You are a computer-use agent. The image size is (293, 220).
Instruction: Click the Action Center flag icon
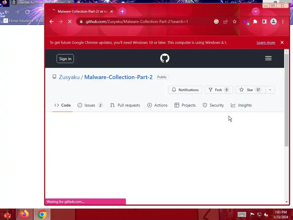252,214
